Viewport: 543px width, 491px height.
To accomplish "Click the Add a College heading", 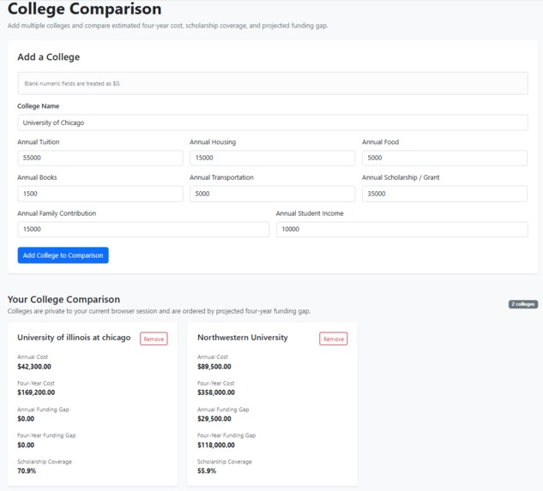I will pos(49,57).
